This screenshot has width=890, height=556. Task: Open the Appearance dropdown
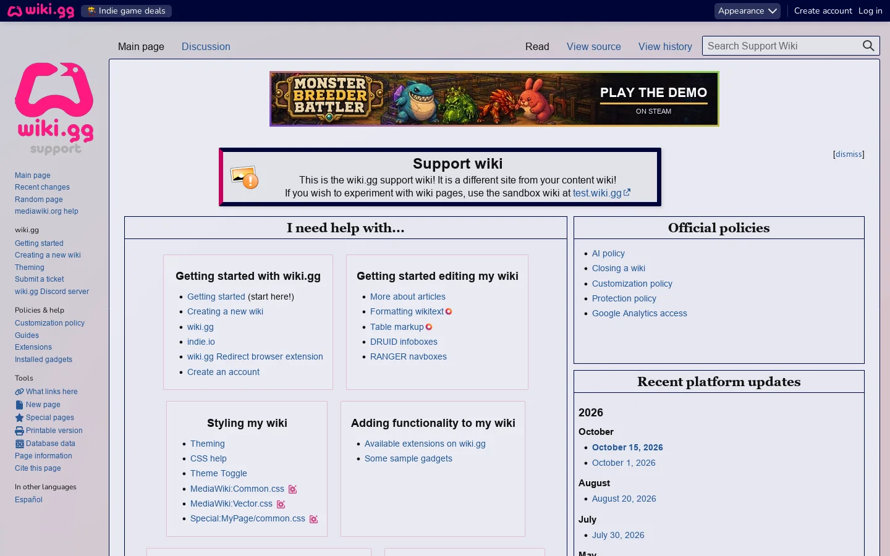pyautogui.click(x=747, y=11)
